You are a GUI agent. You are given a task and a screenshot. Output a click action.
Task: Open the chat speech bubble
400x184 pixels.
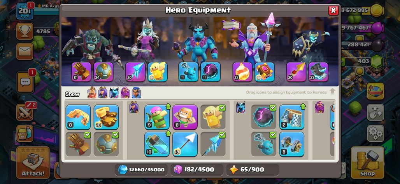click(25, 82)
